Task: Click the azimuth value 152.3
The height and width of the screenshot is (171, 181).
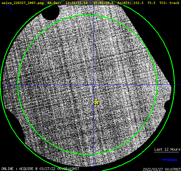Action: tap(138, 3)
